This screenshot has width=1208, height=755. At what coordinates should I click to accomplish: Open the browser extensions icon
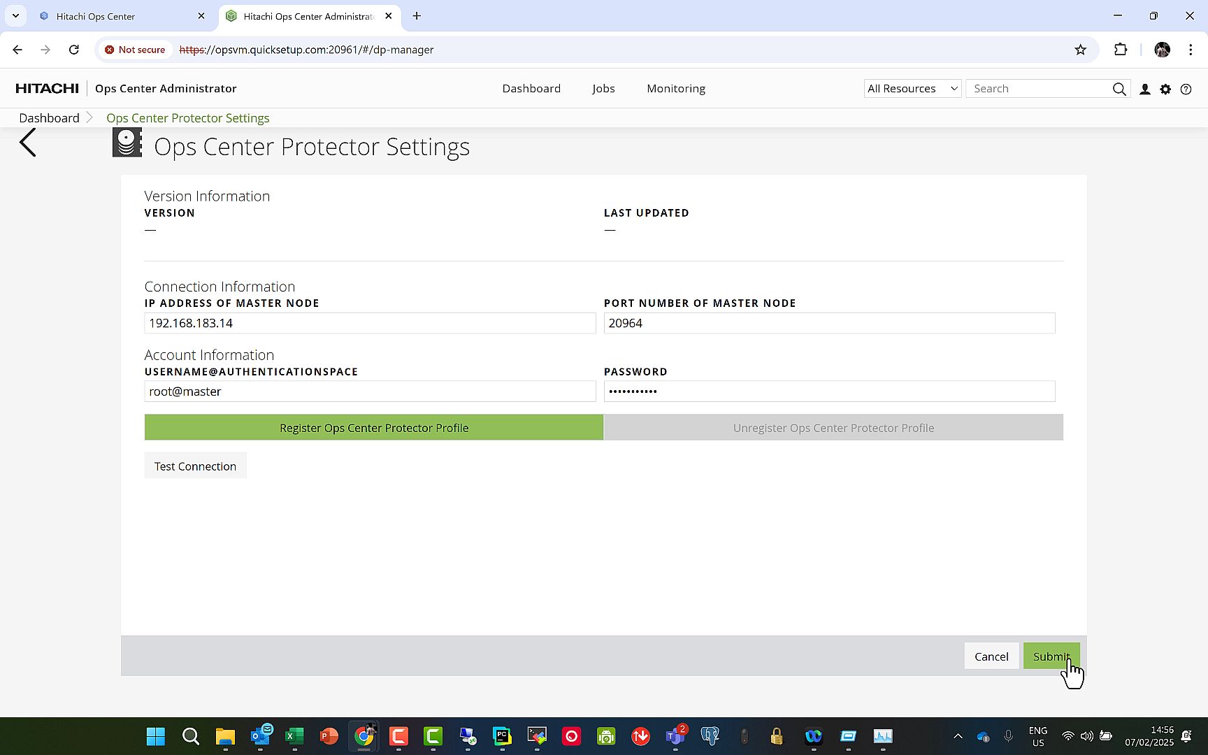coord(1121,50)
